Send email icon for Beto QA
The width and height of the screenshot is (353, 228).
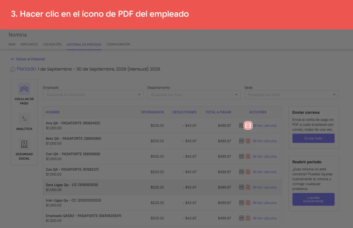coord(242,141)
